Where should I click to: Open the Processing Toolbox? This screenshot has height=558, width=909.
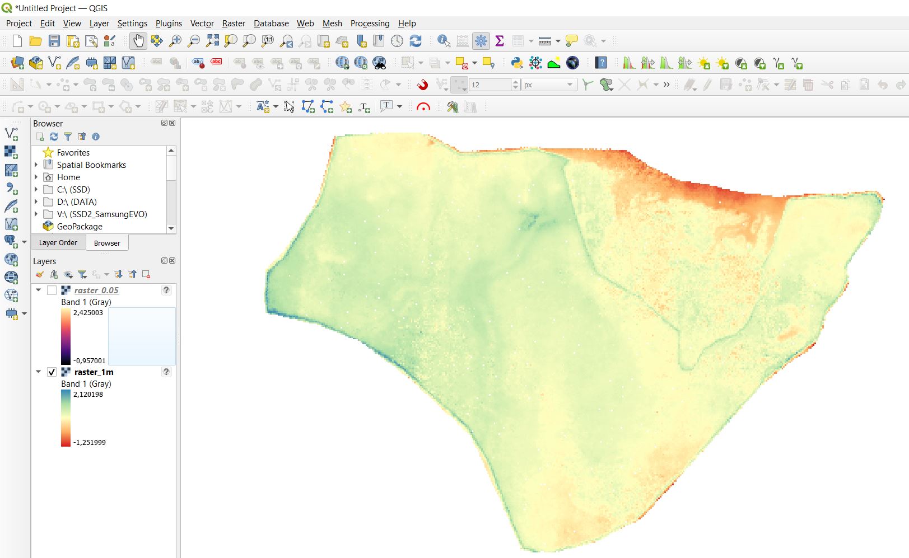click(481, 40)
